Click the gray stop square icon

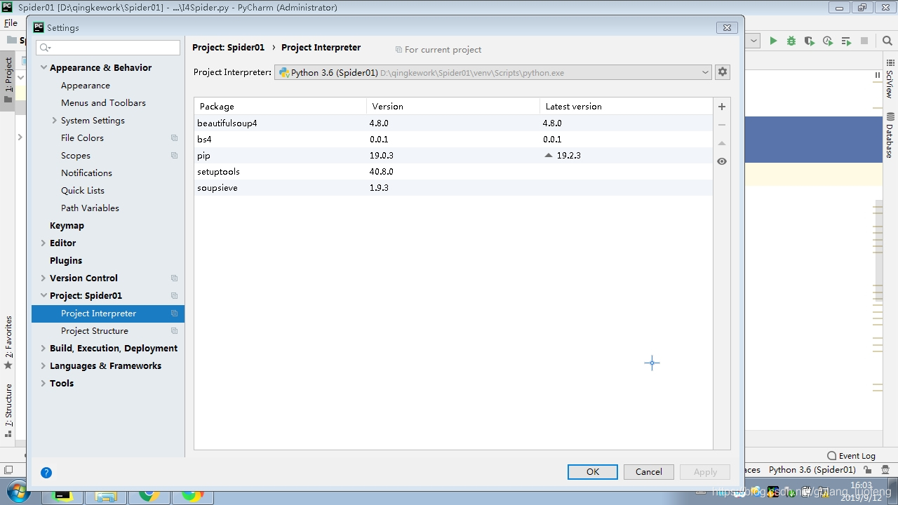864,41
